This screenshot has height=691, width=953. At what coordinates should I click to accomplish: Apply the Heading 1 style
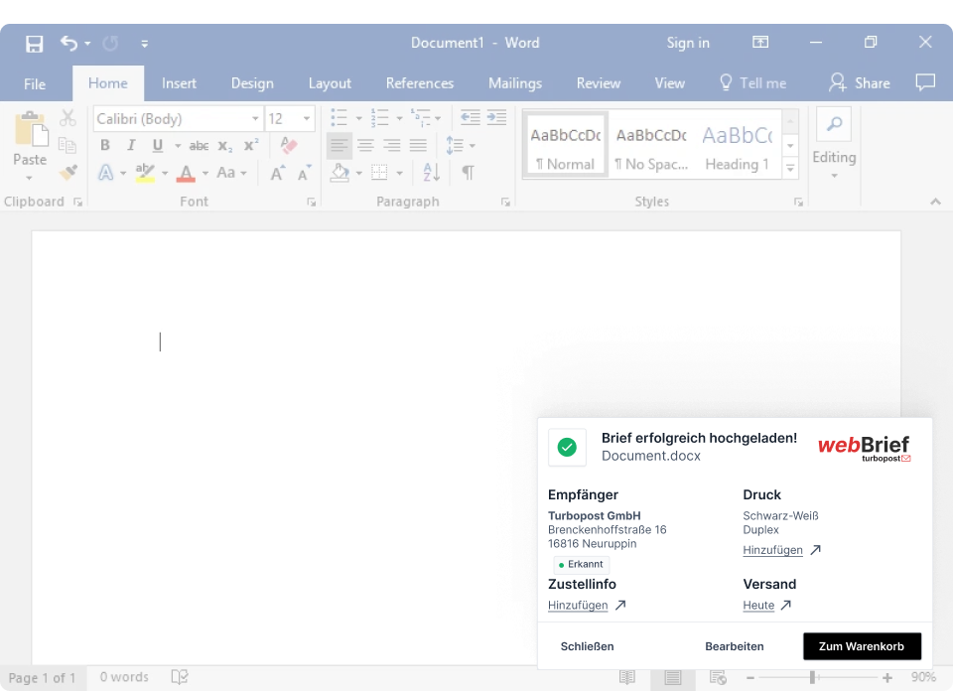coord(737,146)
